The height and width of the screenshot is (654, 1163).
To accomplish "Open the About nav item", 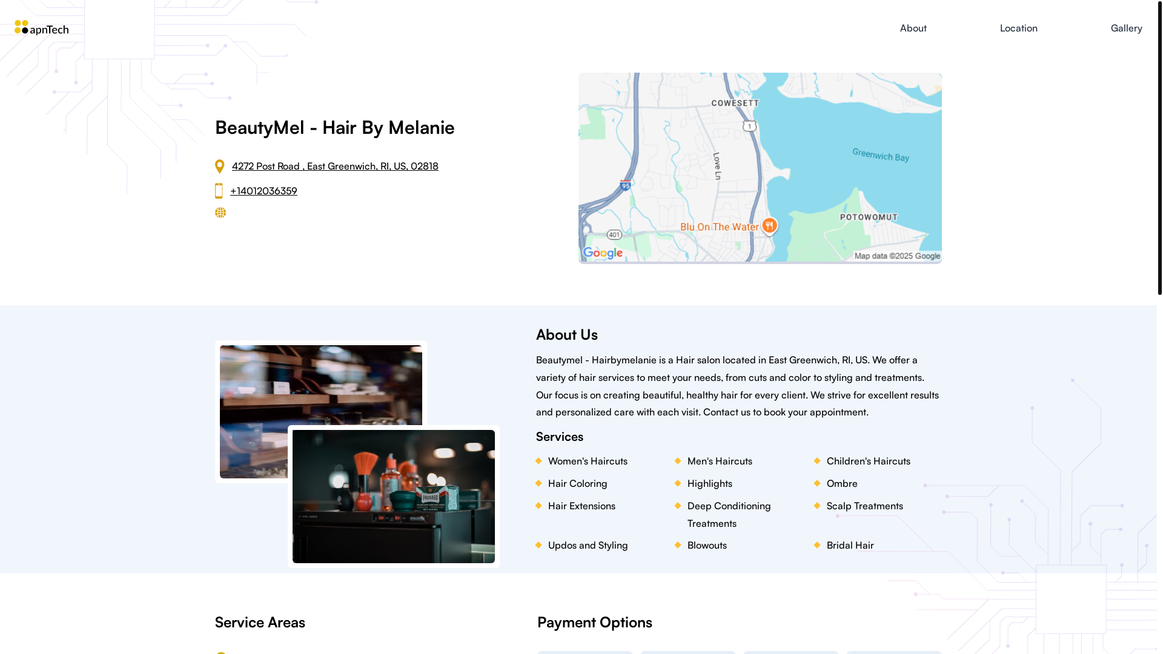I will pyautogui.click(x=913, y=28).
